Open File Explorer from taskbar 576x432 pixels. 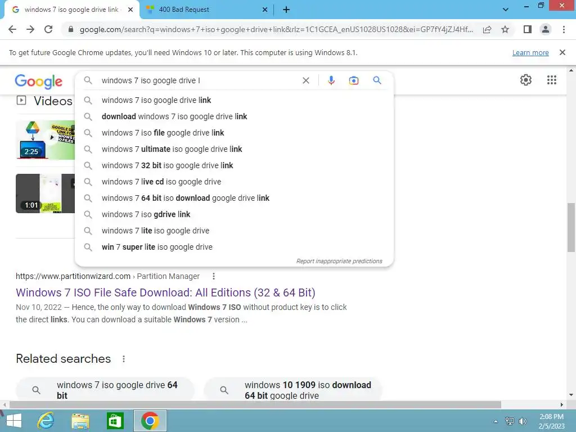click(x=80, y=421)
